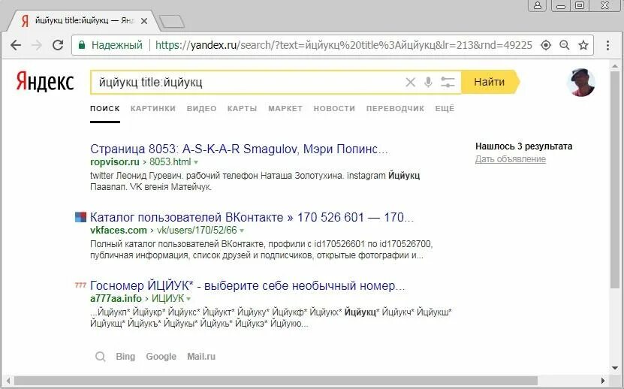
Task: Click the Yandex logo
Action: tap(45, 82)
